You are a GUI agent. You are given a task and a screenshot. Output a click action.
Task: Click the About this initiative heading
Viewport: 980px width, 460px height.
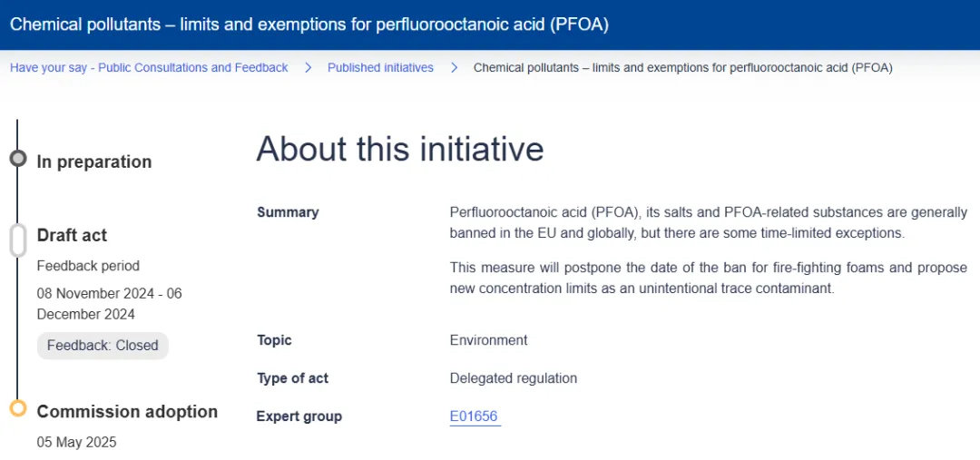399,149
